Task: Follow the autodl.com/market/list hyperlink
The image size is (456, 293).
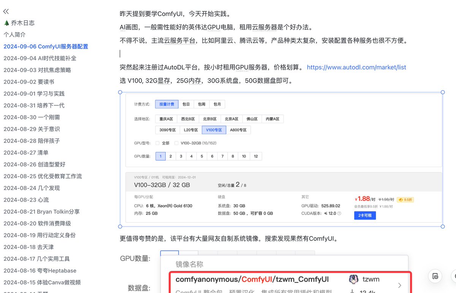Action: 356,67
